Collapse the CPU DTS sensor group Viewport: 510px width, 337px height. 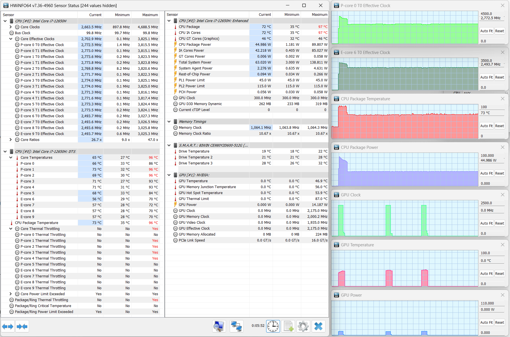pos(5,152)
